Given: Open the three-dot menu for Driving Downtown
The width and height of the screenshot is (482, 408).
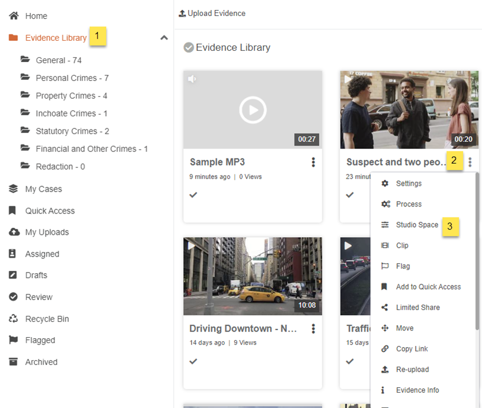Looking at the screenshot, I should pos(313,329).
